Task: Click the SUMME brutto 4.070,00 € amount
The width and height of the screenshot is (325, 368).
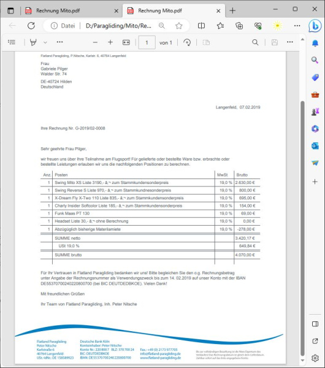Action: 245,255
